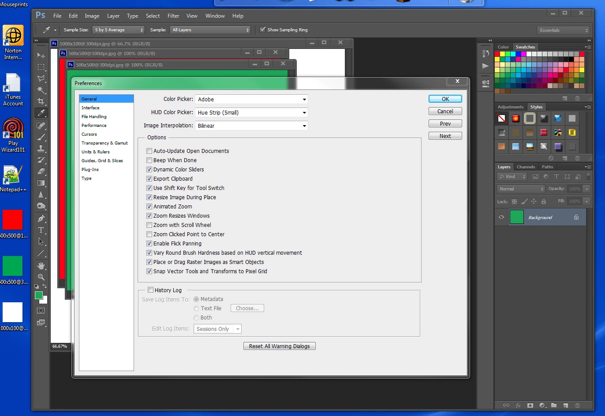
Task: Select the Pen tool
Action: tap(41, 219)
